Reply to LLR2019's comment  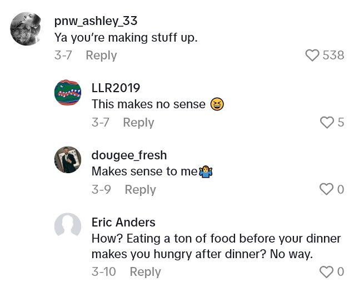coord(138,122)
